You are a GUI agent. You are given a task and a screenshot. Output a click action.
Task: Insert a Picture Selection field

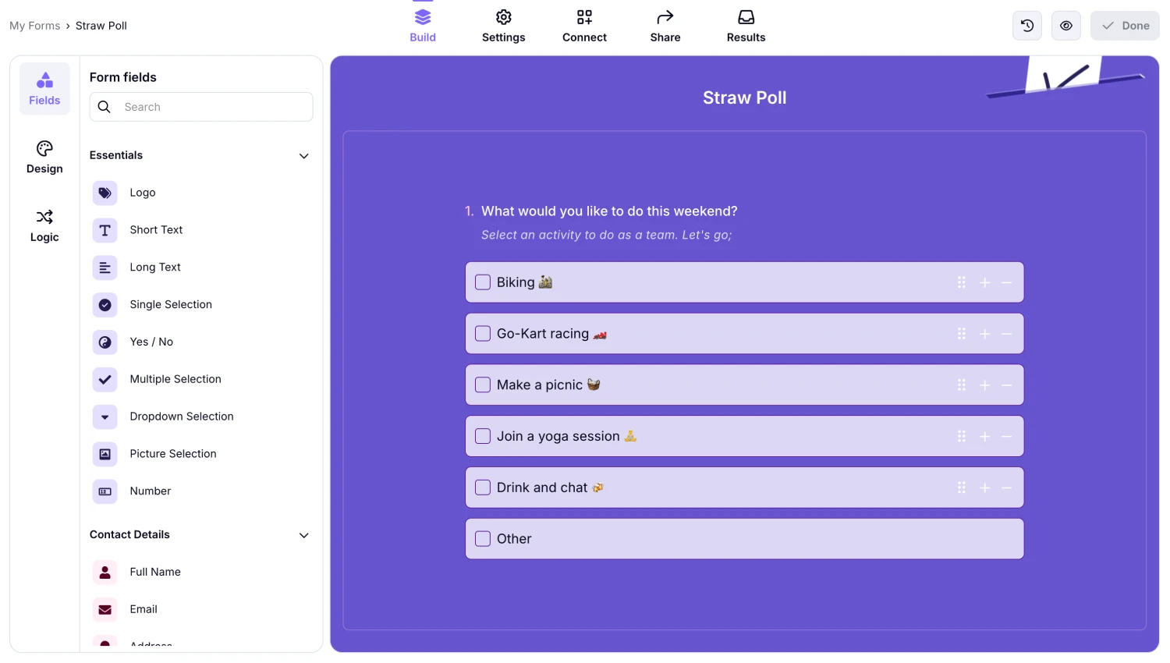(x=172, y=453)
